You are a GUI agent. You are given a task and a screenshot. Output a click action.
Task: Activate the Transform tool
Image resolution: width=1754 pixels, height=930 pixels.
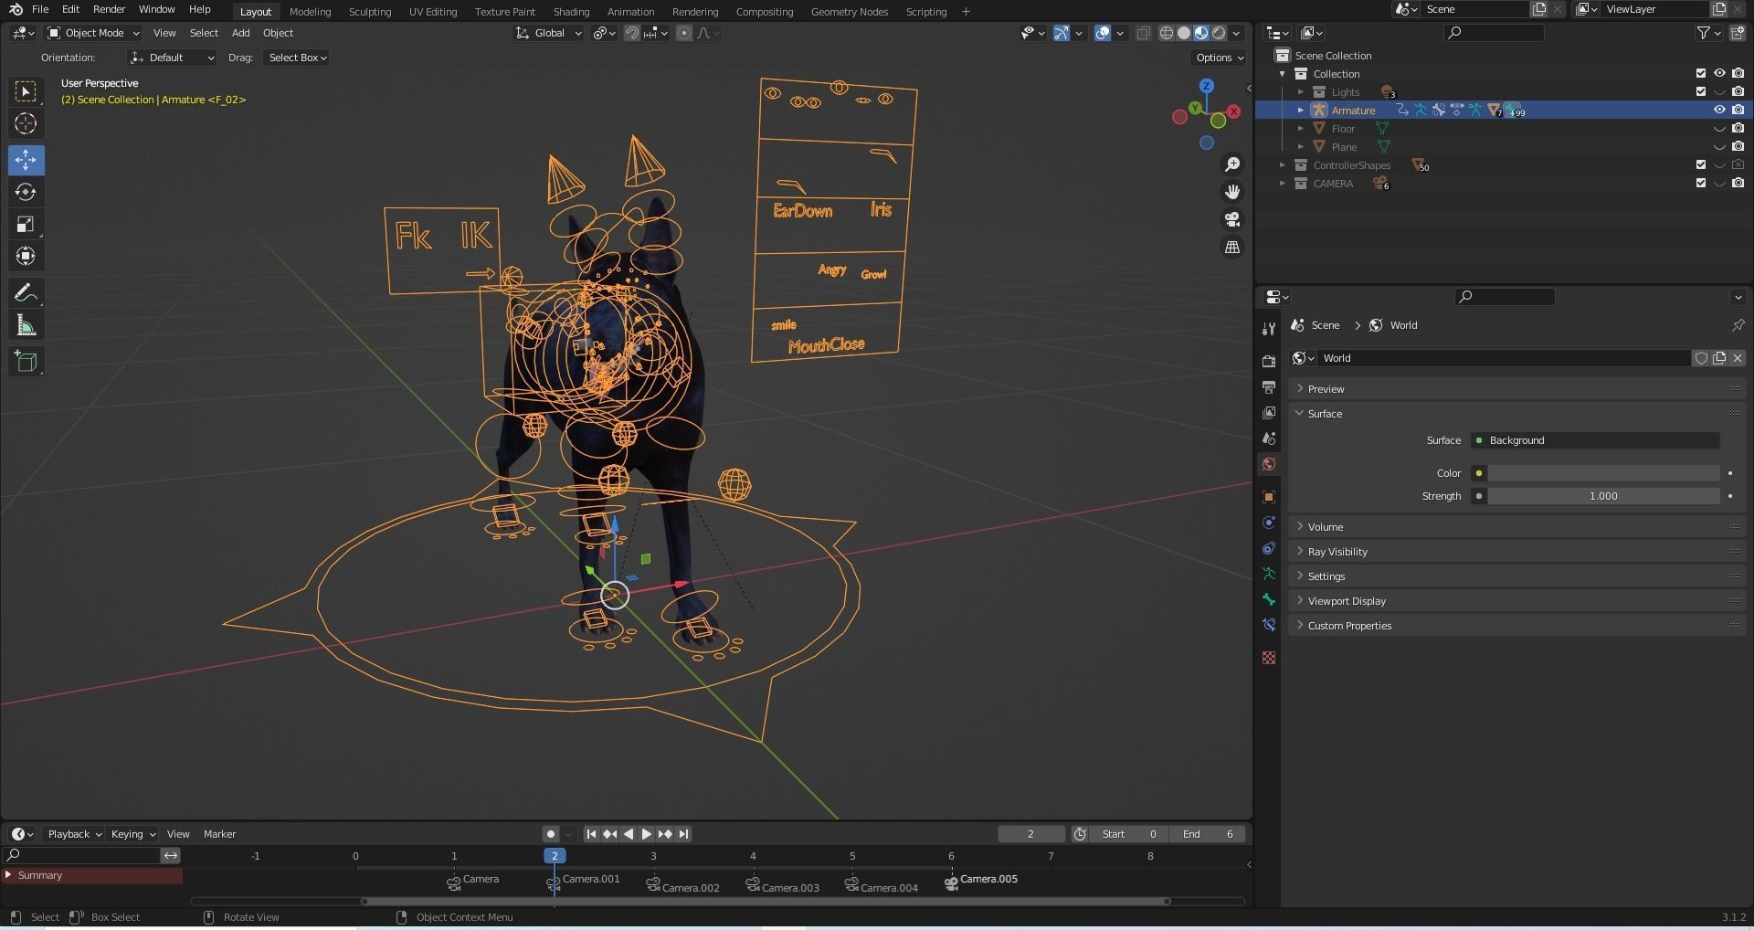[26, 257]
